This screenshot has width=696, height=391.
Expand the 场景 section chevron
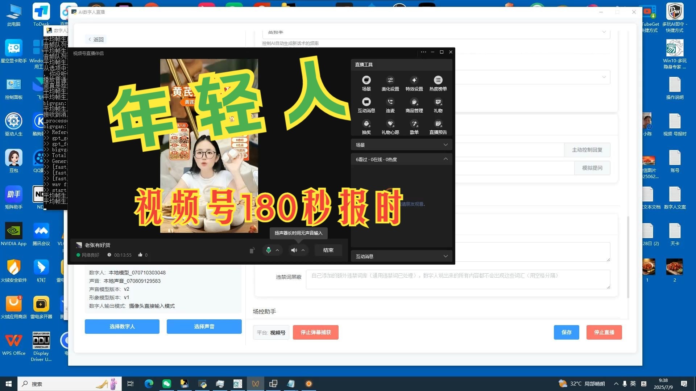coord(446,144)
